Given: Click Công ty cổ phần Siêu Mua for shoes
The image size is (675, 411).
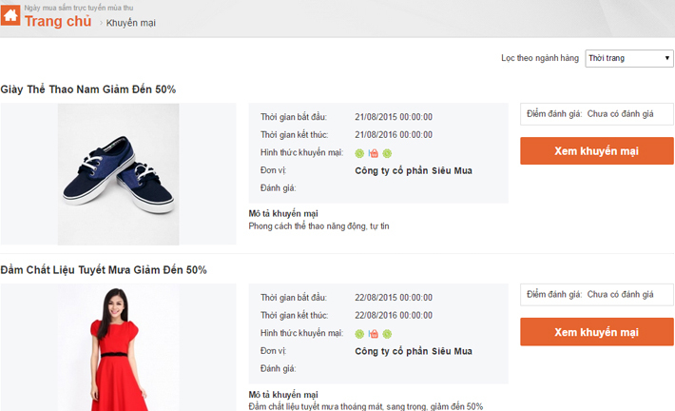Looking at the screenshot, I should tap(414, 170).
